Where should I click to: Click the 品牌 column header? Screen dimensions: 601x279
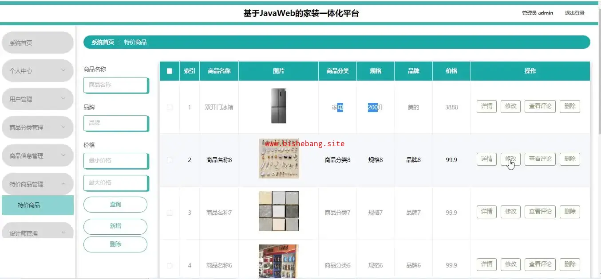(x=413, y=71)
